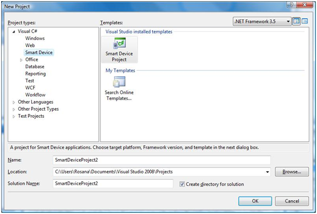Viewport: 317px width, 214px height.
Task: Expand the Other Project Types node
Action: pyautogui.click(x=14, y=110)
